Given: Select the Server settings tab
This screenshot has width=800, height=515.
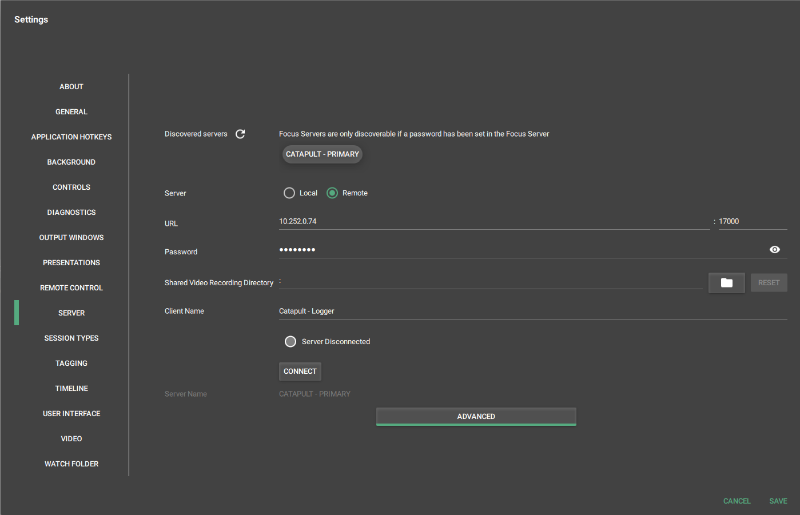Looking at the screenshot, I should 71,313.
